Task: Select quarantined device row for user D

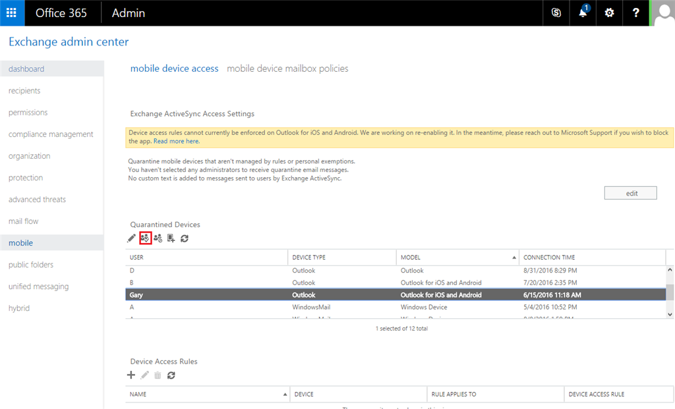Action: pos(396,271)
